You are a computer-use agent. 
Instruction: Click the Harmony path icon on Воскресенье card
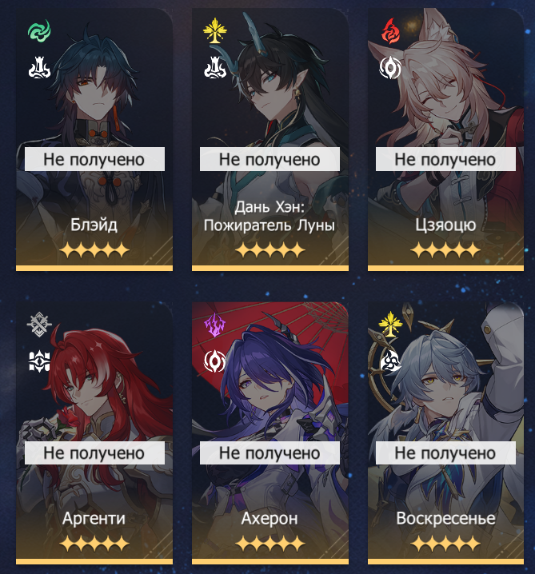[x=391, y=361]
